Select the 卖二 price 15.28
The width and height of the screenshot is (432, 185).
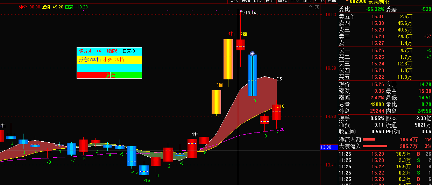tap(378, 36)
